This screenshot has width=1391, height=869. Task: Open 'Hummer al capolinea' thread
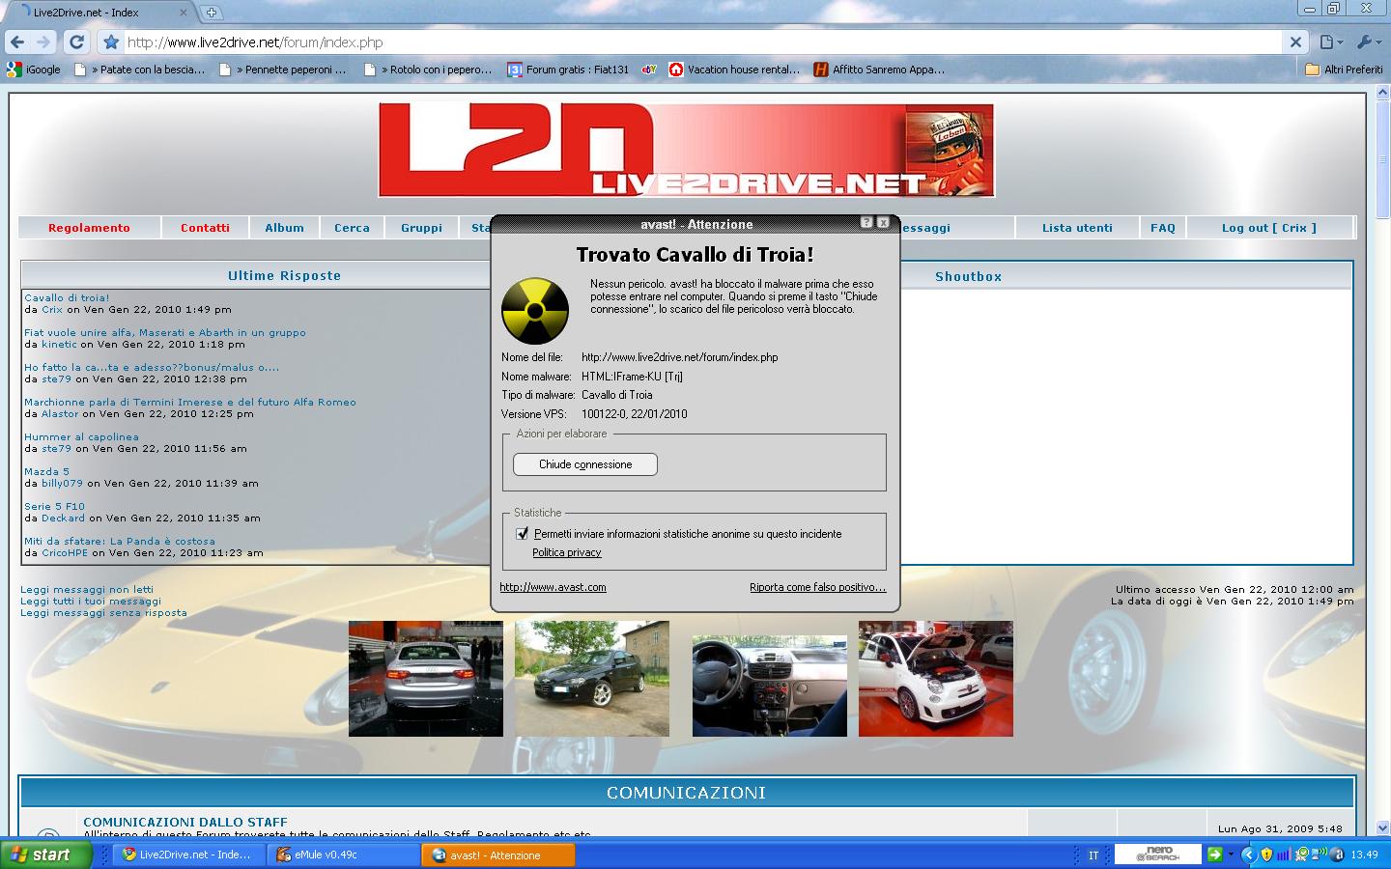tap(81, 436)
